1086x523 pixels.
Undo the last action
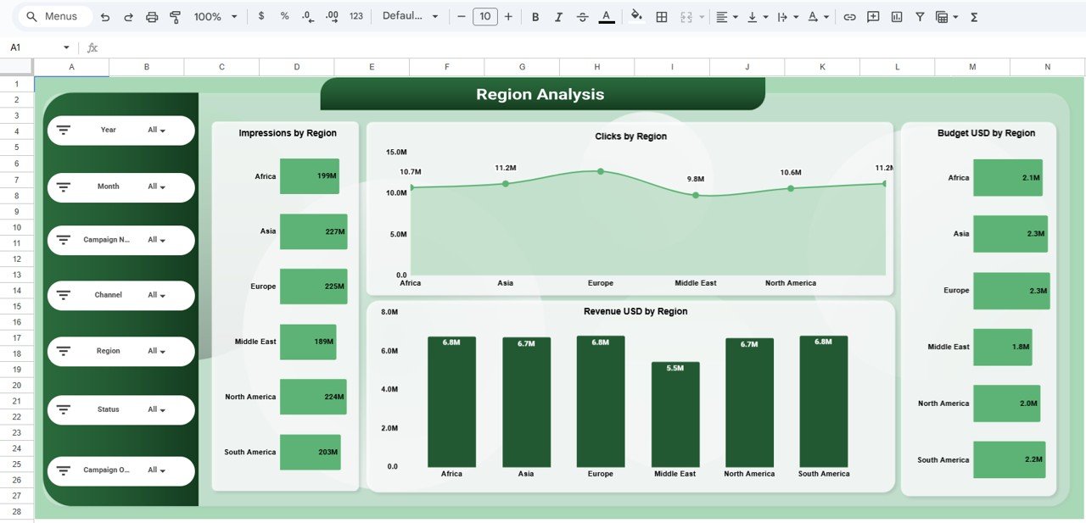(x=104, y=16)
